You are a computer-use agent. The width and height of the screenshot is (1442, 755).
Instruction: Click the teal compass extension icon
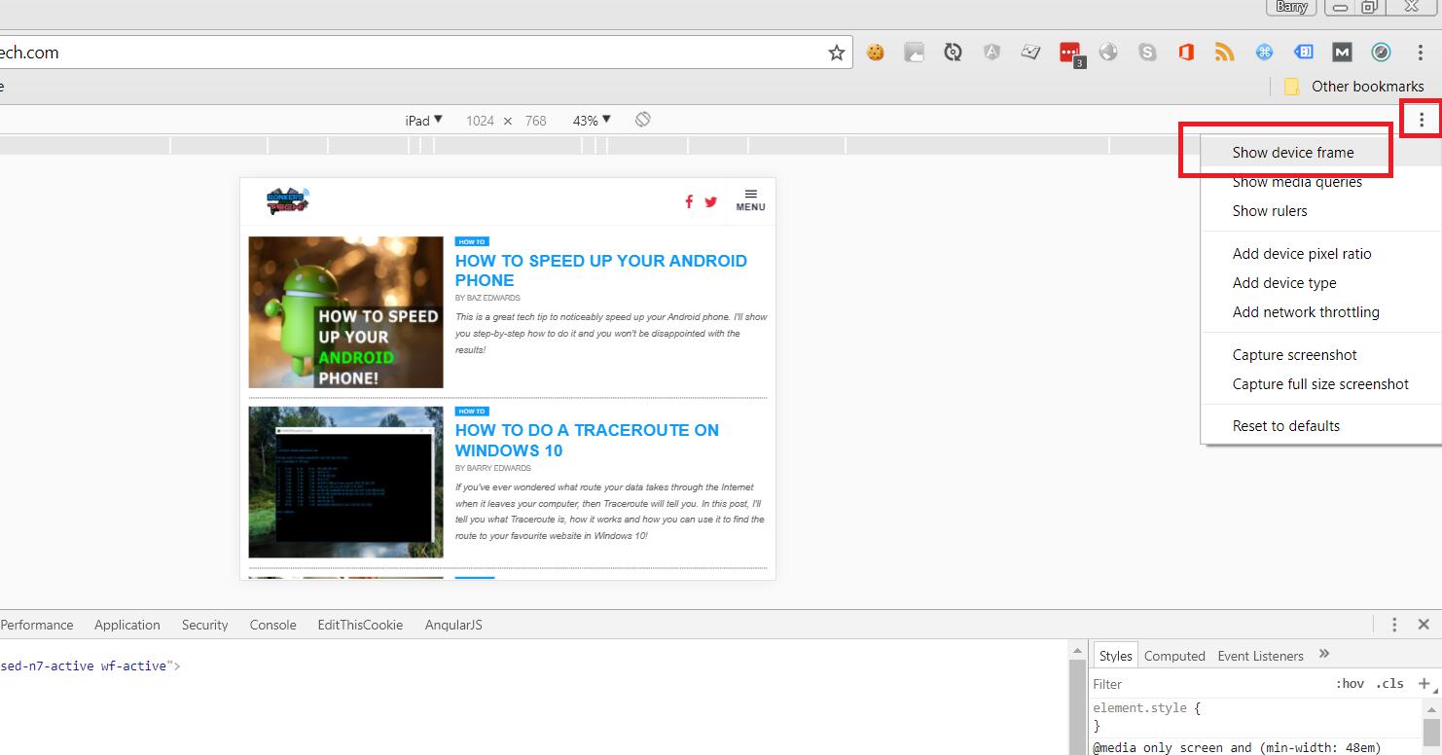(1381, 53)
